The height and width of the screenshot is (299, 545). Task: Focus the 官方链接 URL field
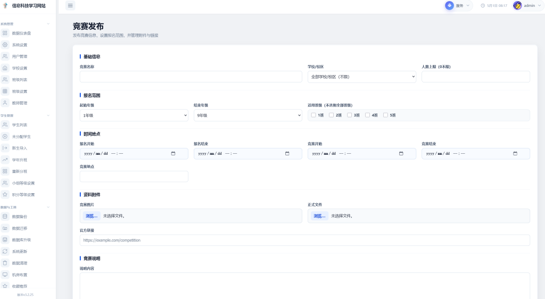(x=305, y=240)
